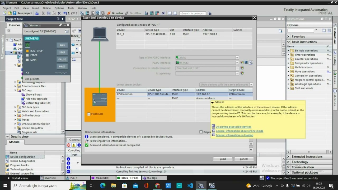The image size is (338, 190).
Task: Select the CPUcommon row in target device table
Action: point(184,94)
